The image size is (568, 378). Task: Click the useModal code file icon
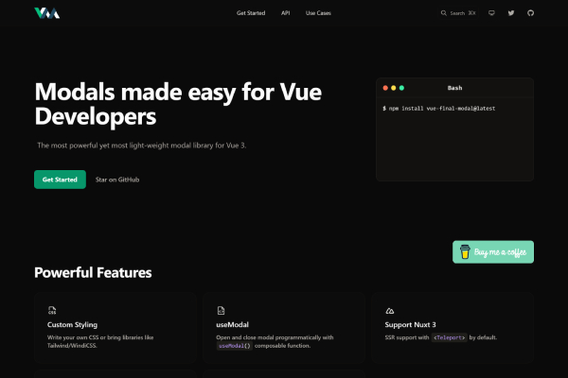(221, 310)
